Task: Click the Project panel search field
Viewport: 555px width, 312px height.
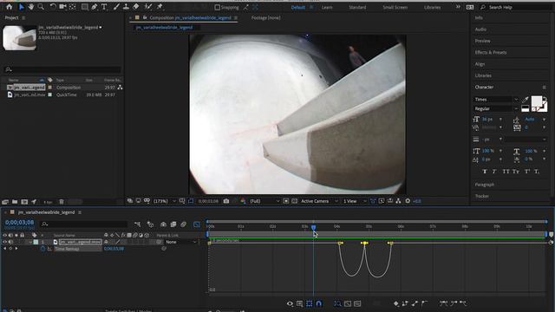Action: [62, 69]
